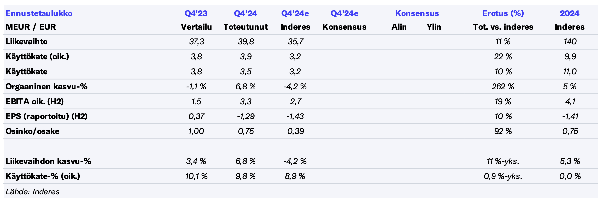The height and width of the screenshot is (204, 600).
Task: Select the 262 % difference value
Action: [503, 87]
